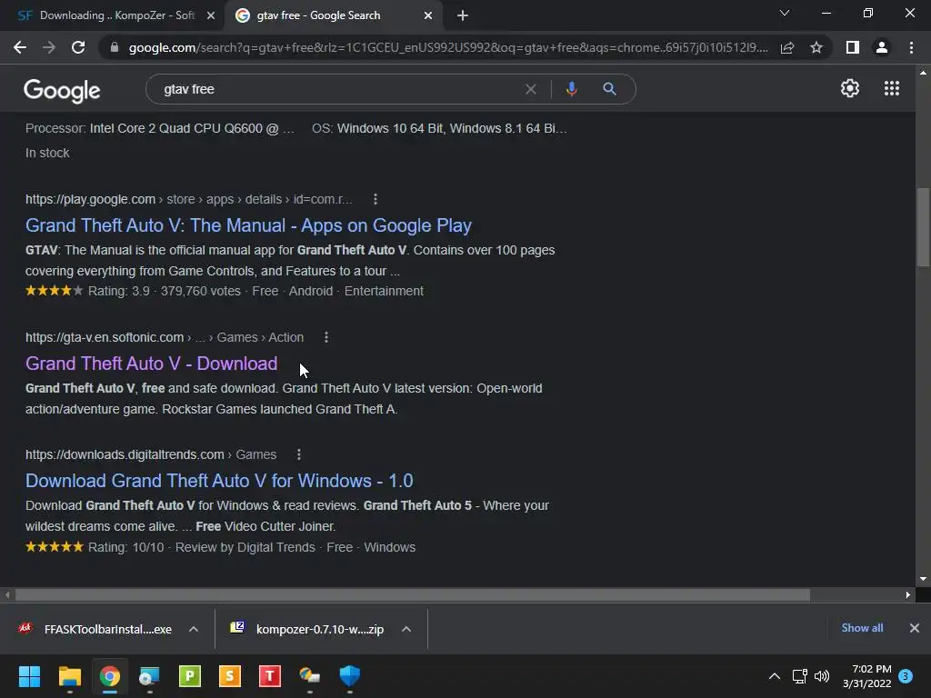Open Chrome side panel

[853, 47]
